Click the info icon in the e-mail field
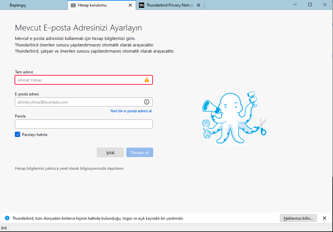 coord(147,102)
